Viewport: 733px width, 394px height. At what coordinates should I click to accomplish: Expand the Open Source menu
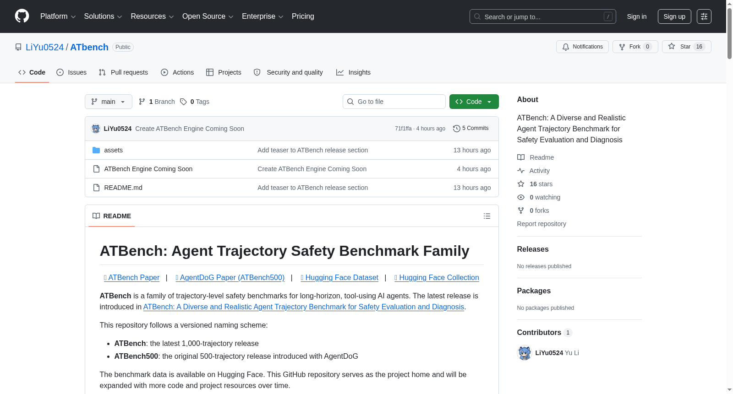208,16
